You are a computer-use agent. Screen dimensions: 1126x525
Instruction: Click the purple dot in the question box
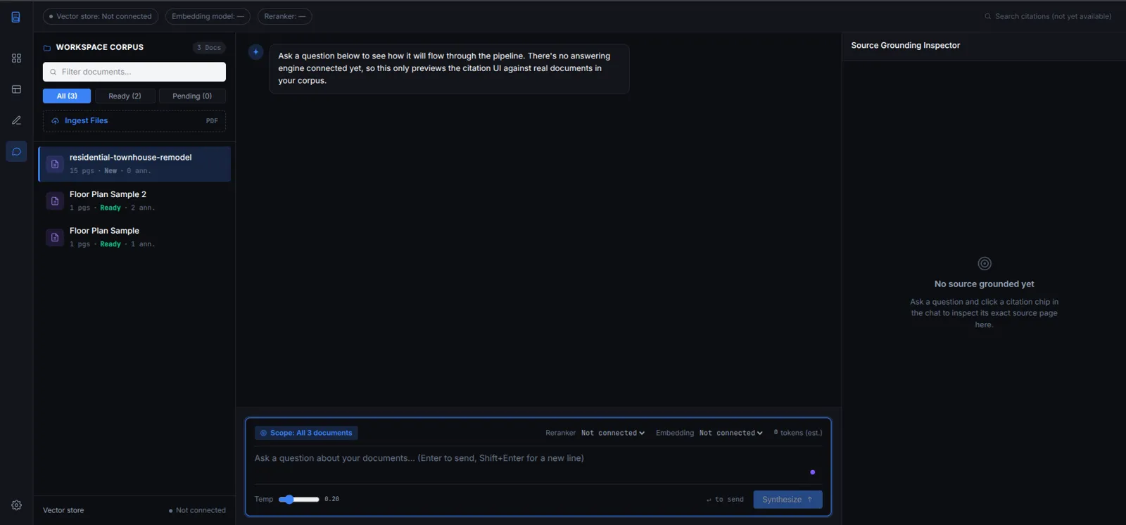pos(813,472)
